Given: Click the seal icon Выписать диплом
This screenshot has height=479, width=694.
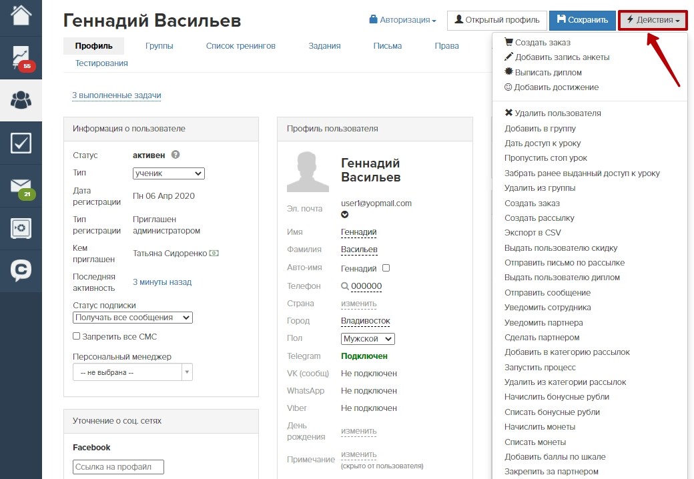Looking at the screenshot, I should pyautogui.click(x=508, y=71).
